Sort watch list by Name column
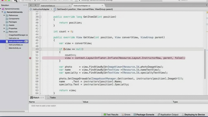 coord(55,102)
